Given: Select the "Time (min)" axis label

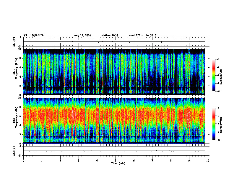Looking at the screenshot, I should [118, 163].
